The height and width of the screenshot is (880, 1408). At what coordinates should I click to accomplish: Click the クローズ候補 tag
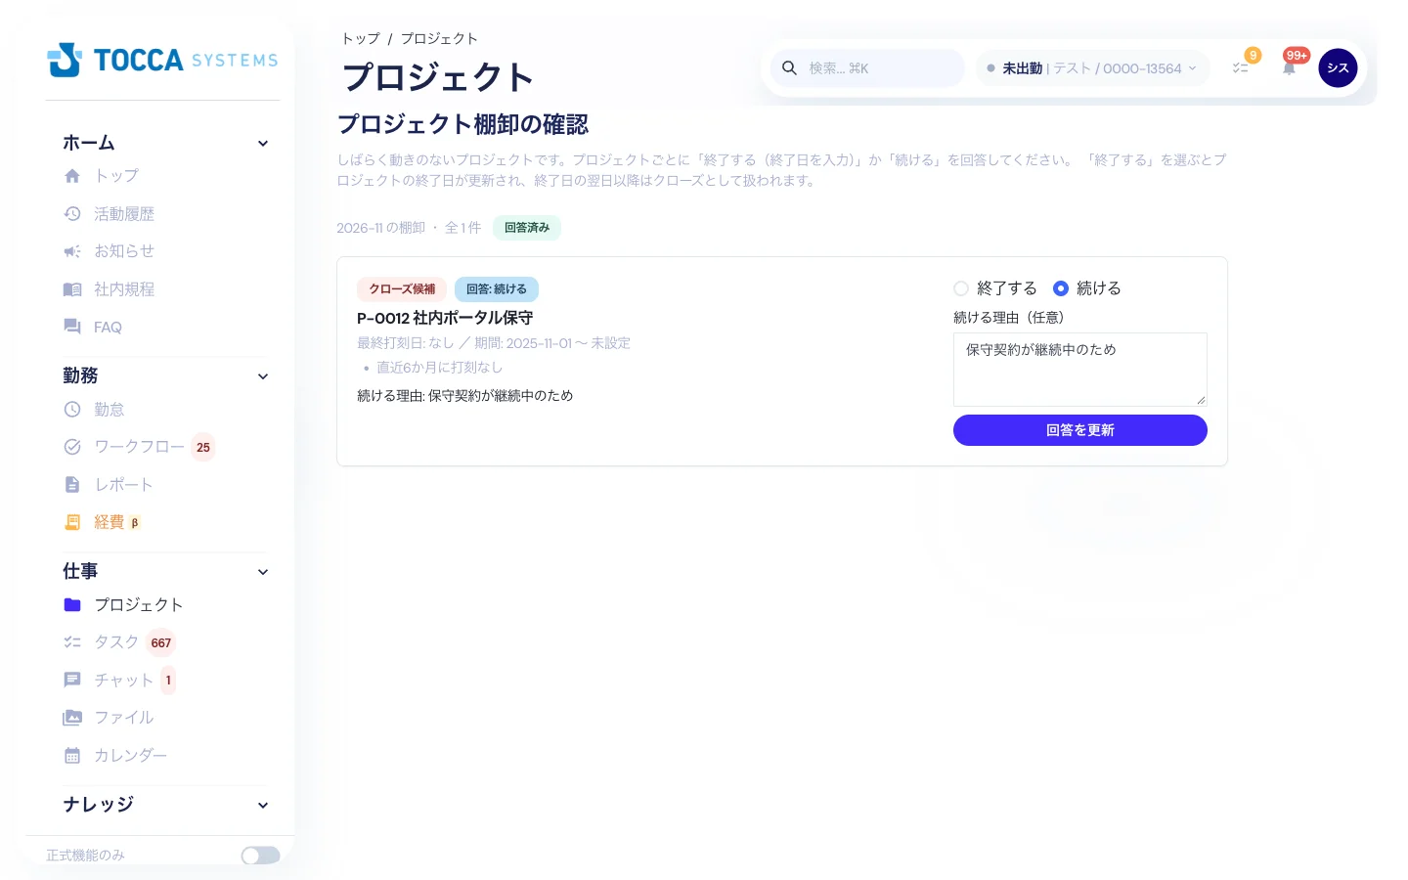click(402, 289)
